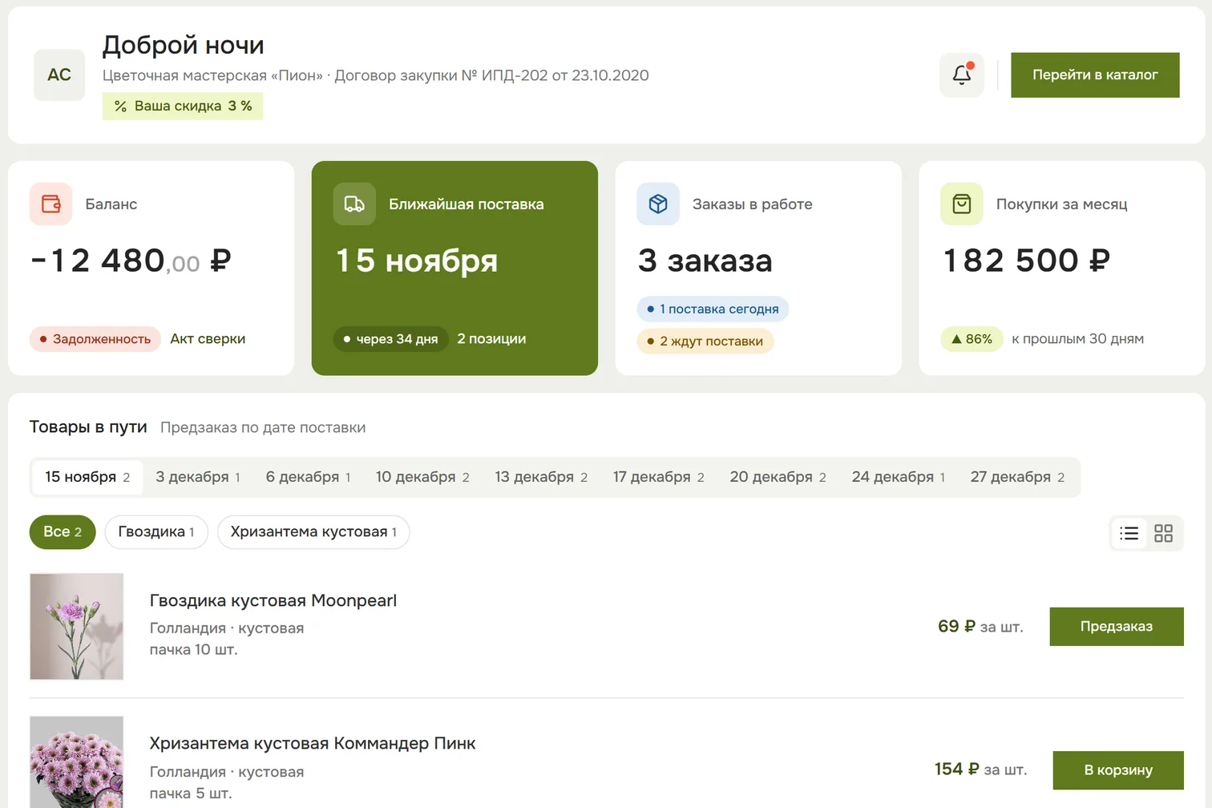Click the 1 поставка сегодня badge
Image resolution: width=1212 pixels, height=808 pixels.
pos(713,309)
